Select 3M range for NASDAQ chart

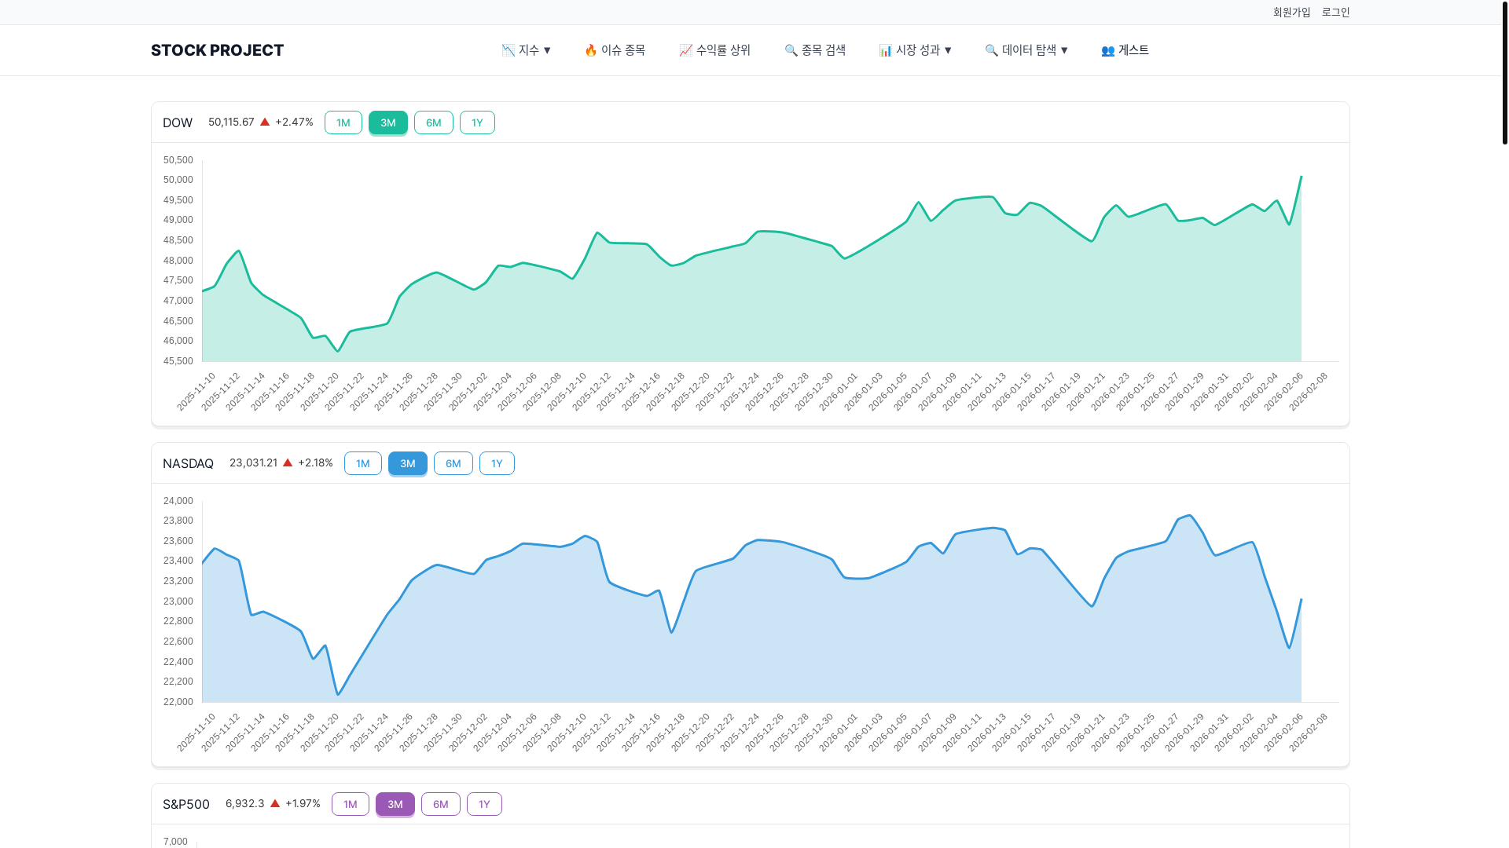pos(408,463)
